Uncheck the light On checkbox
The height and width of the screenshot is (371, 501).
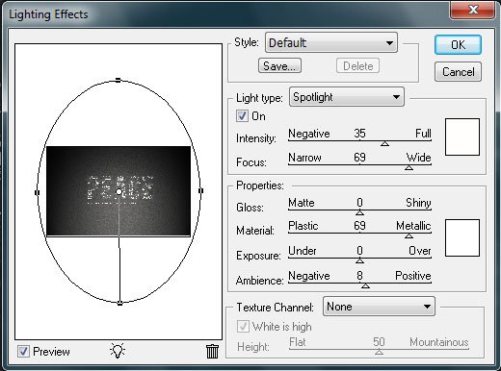(242, 115)
